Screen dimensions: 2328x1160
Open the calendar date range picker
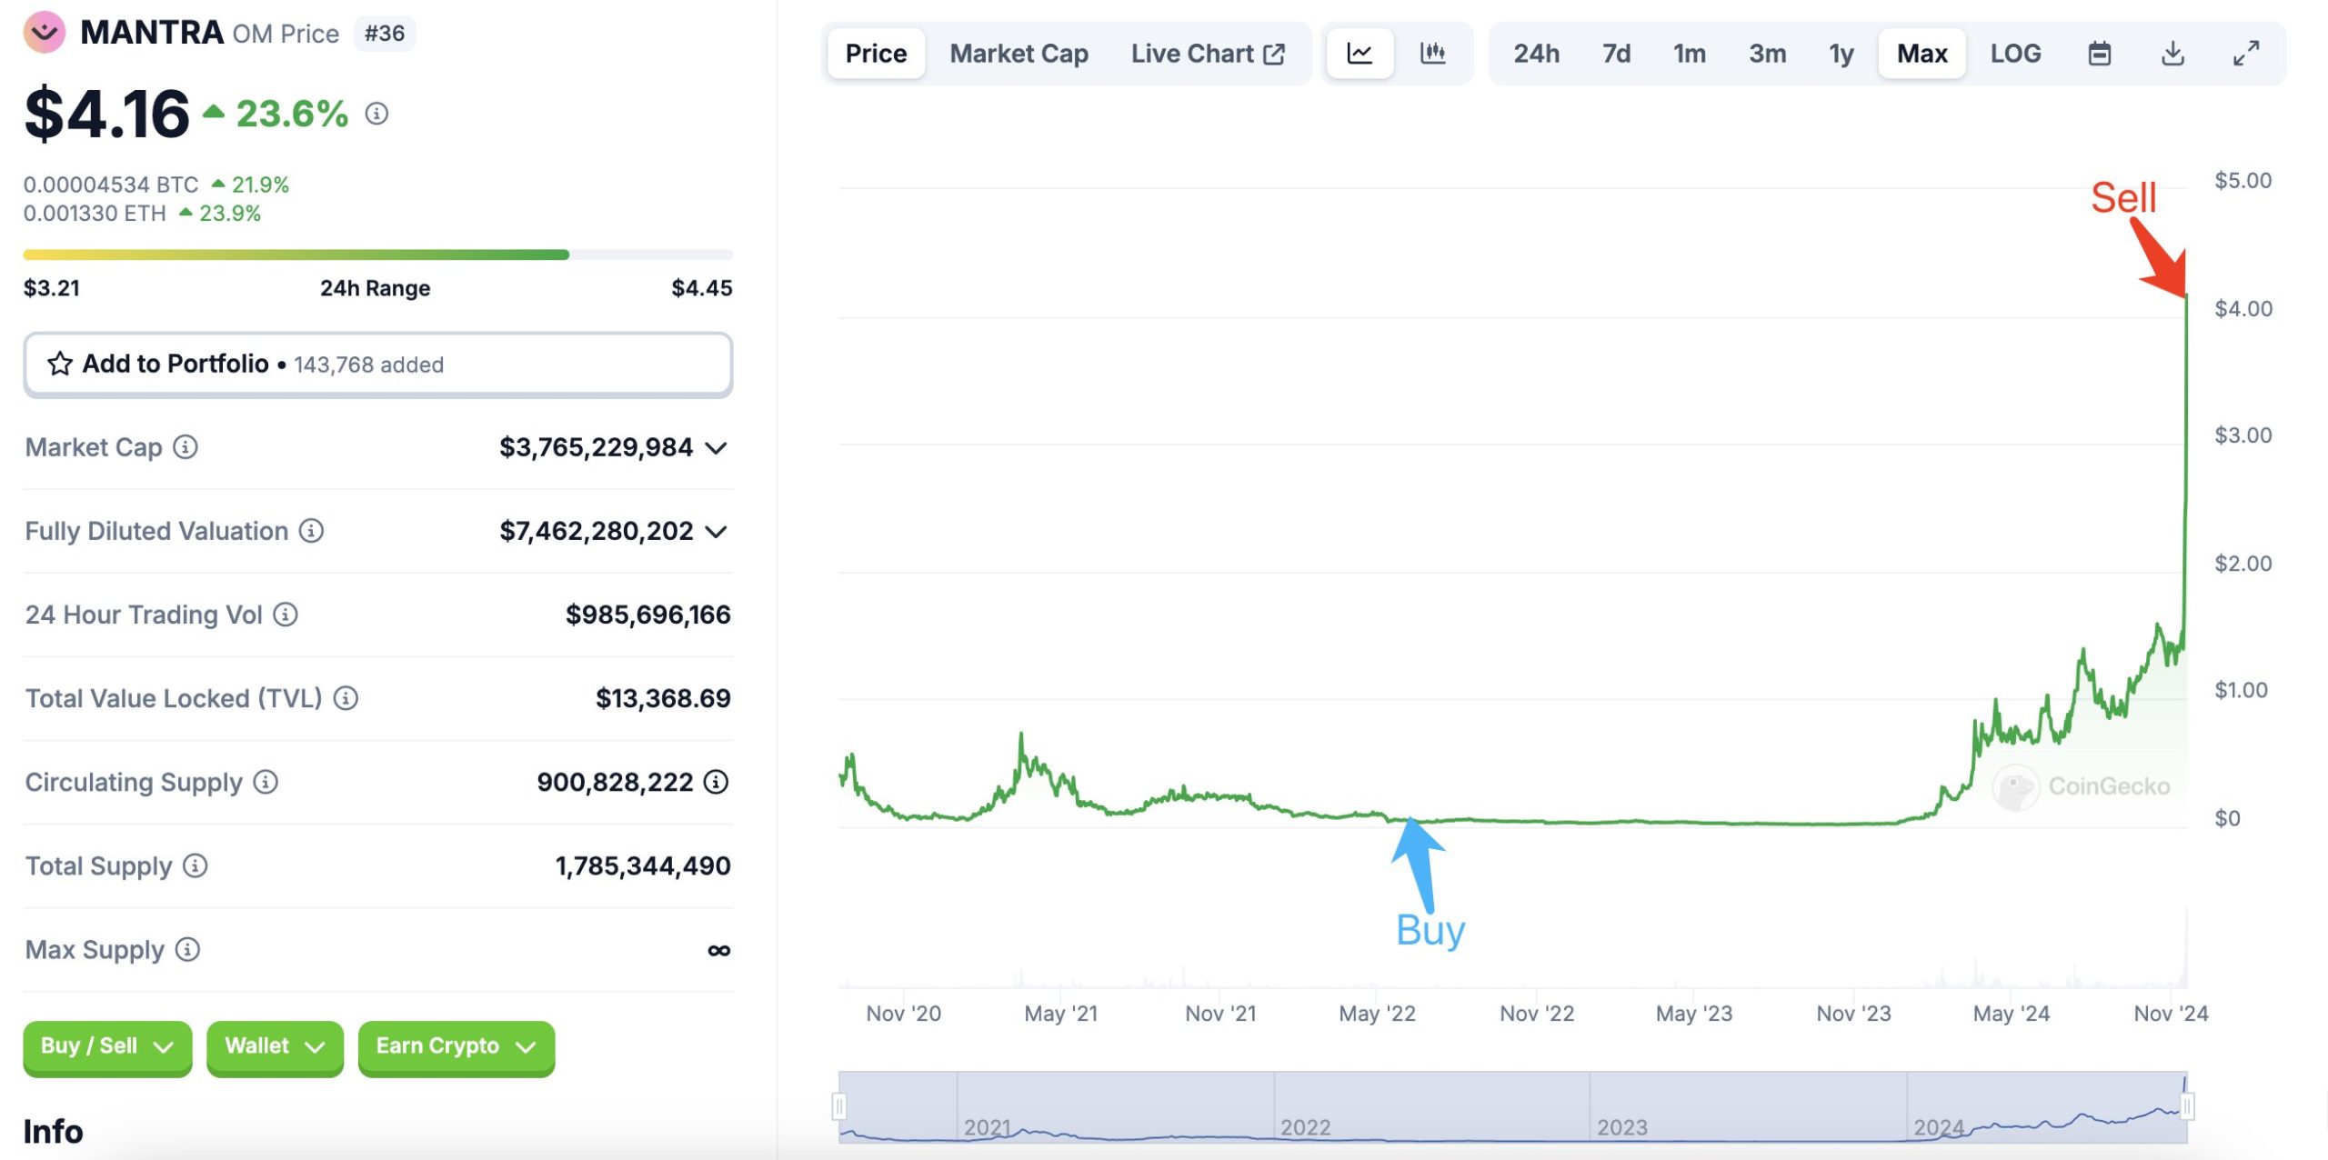[x=2099, y=54]
